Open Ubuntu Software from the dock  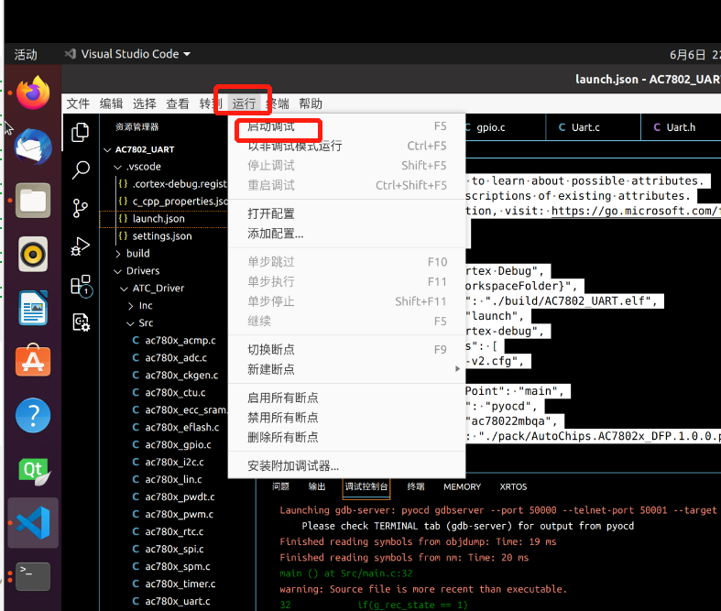point(33,360)
